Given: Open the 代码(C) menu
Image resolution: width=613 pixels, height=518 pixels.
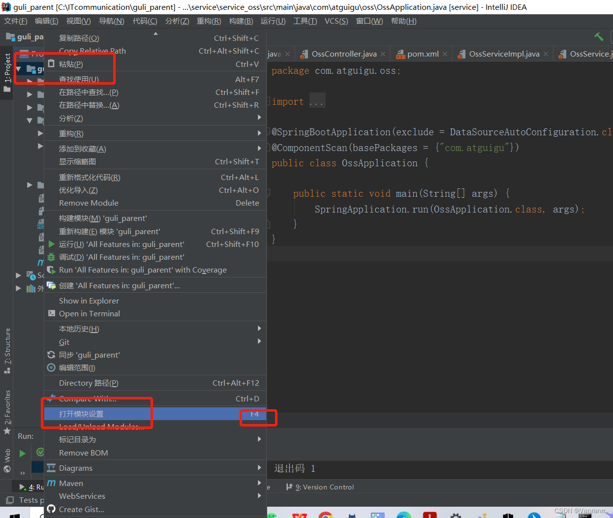Looking at the screenshot, I should coord(145,21).
